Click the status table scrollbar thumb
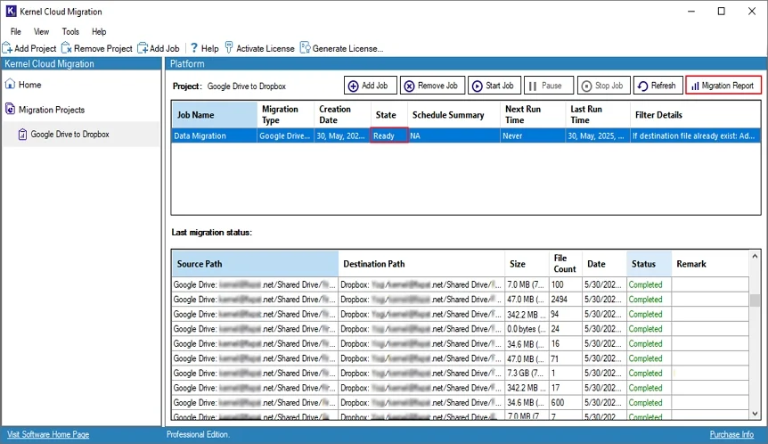768x444 pixels. click(755, 300)
